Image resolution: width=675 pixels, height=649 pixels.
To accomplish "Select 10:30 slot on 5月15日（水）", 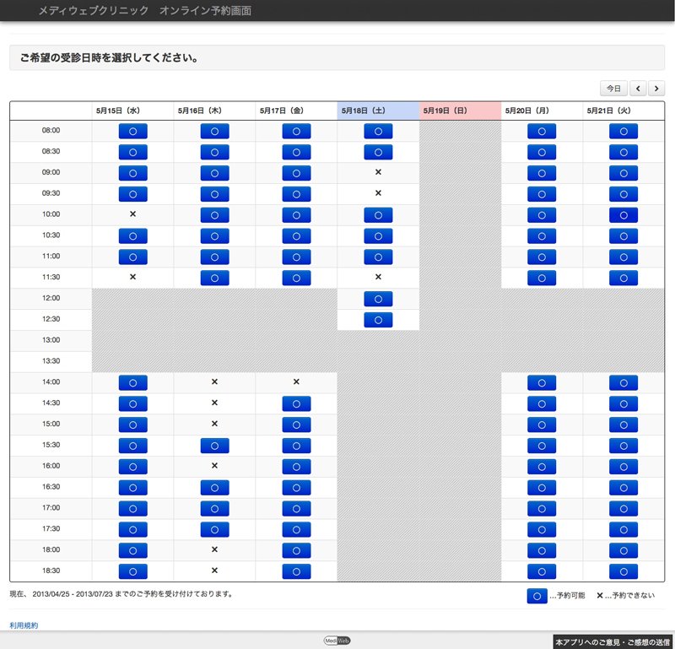I will [x=132, y=236].
